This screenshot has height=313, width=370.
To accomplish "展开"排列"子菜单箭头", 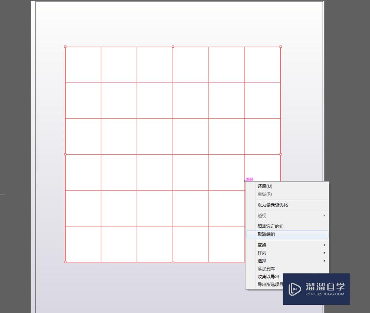I will coord(324,253).
